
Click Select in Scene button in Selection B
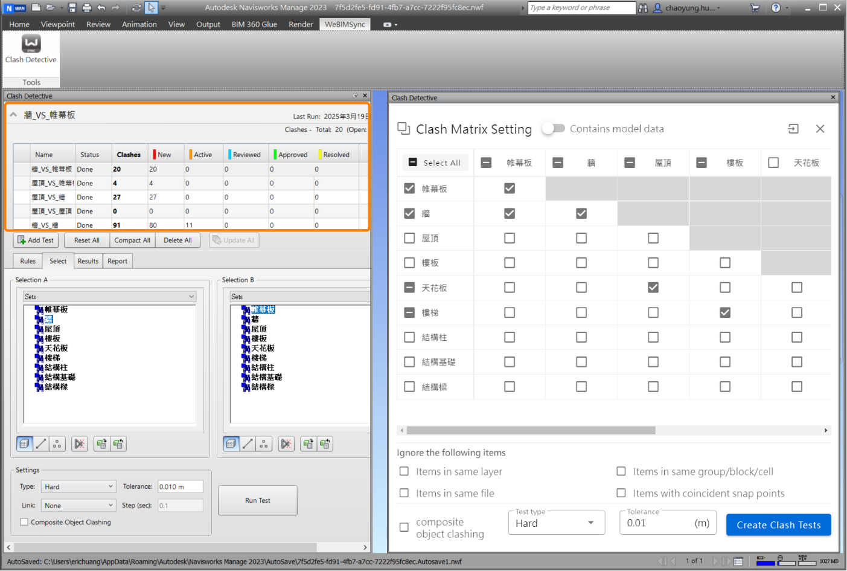click(x=325, y=444)
